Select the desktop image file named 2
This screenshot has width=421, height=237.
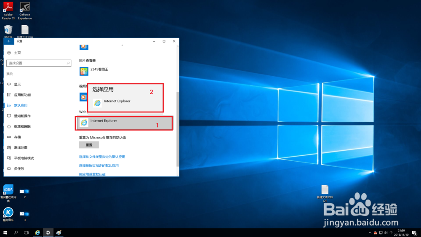click(24, 193)
